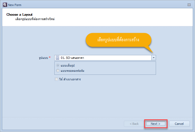This screenshot has width=195, height=132.
Task: Open the รูปแบบ dropdown arrow
Action: point(154,58)
